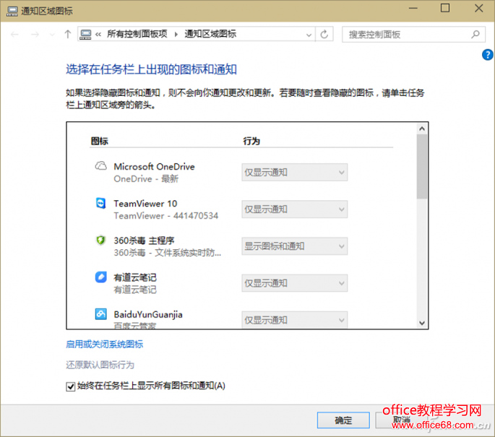
Task: Click the list scroll down arrow
Action: pos(422,323)
